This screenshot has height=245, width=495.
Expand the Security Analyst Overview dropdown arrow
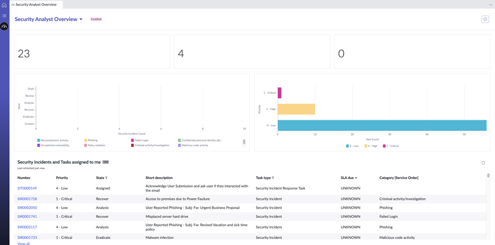point(81,19)
